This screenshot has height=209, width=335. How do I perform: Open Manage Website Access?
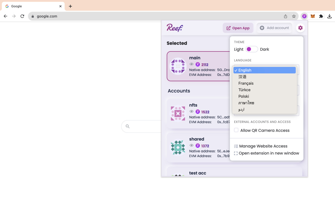[263, 146]
